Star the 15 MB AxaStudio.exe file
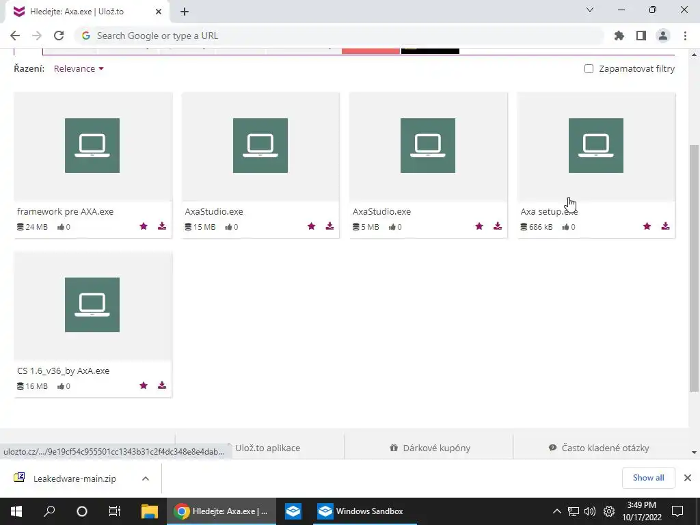 point(311,226)
